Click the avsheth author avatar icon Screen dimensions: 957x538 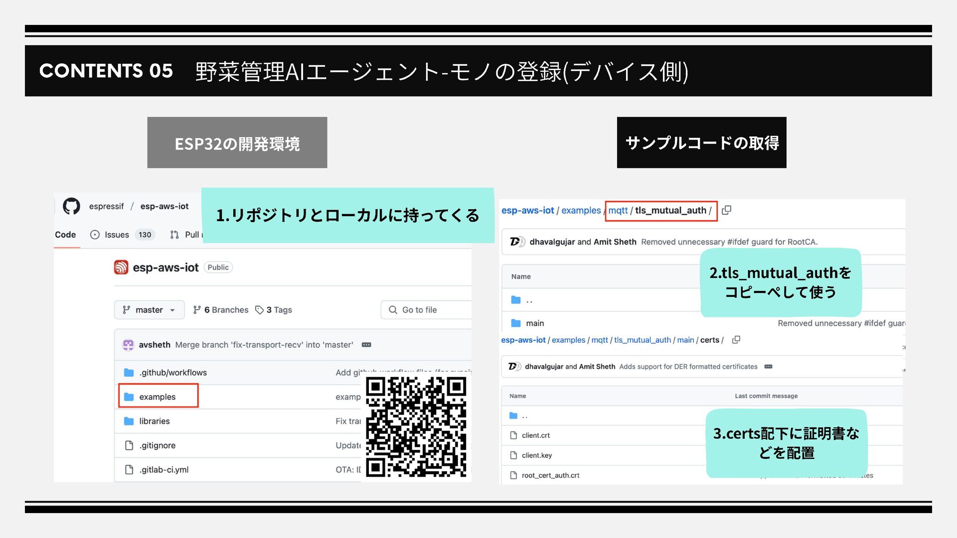coord(128,345)
